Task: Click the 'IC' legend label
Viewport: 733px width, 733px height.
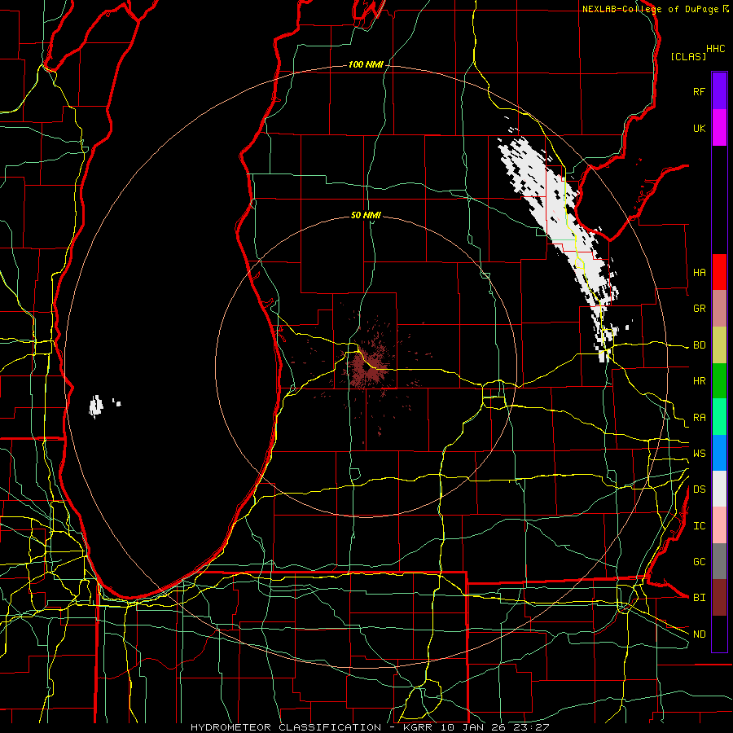Action: point(699,526)
